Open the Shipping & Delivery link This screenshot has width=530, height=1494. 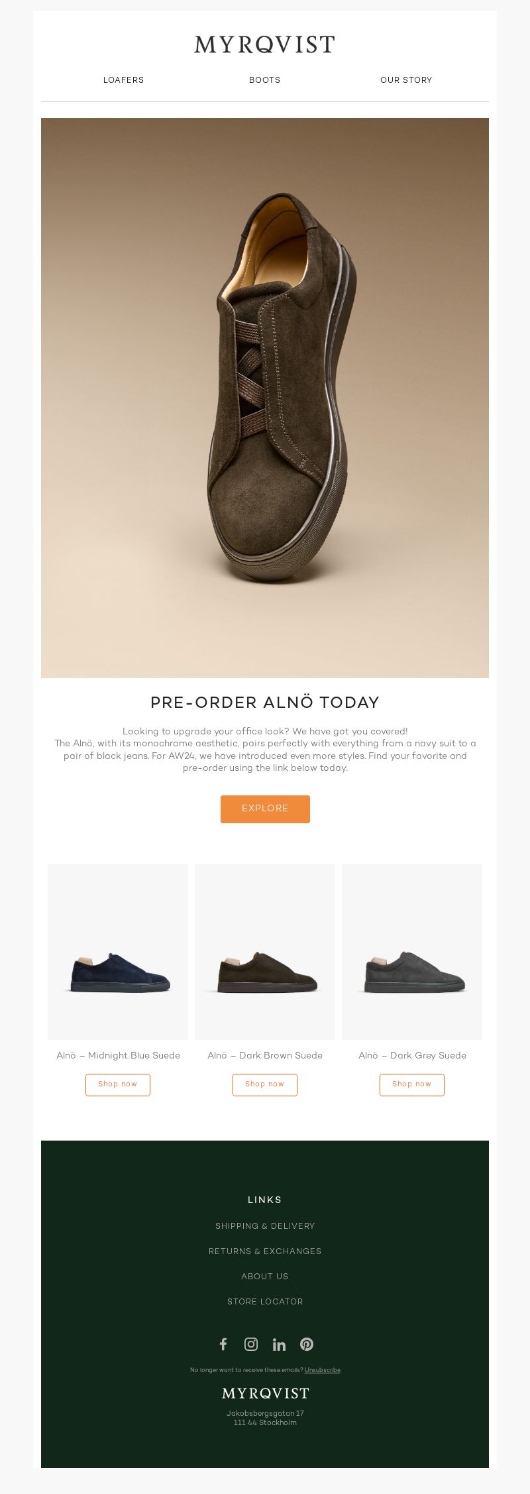pos(265,1226)
